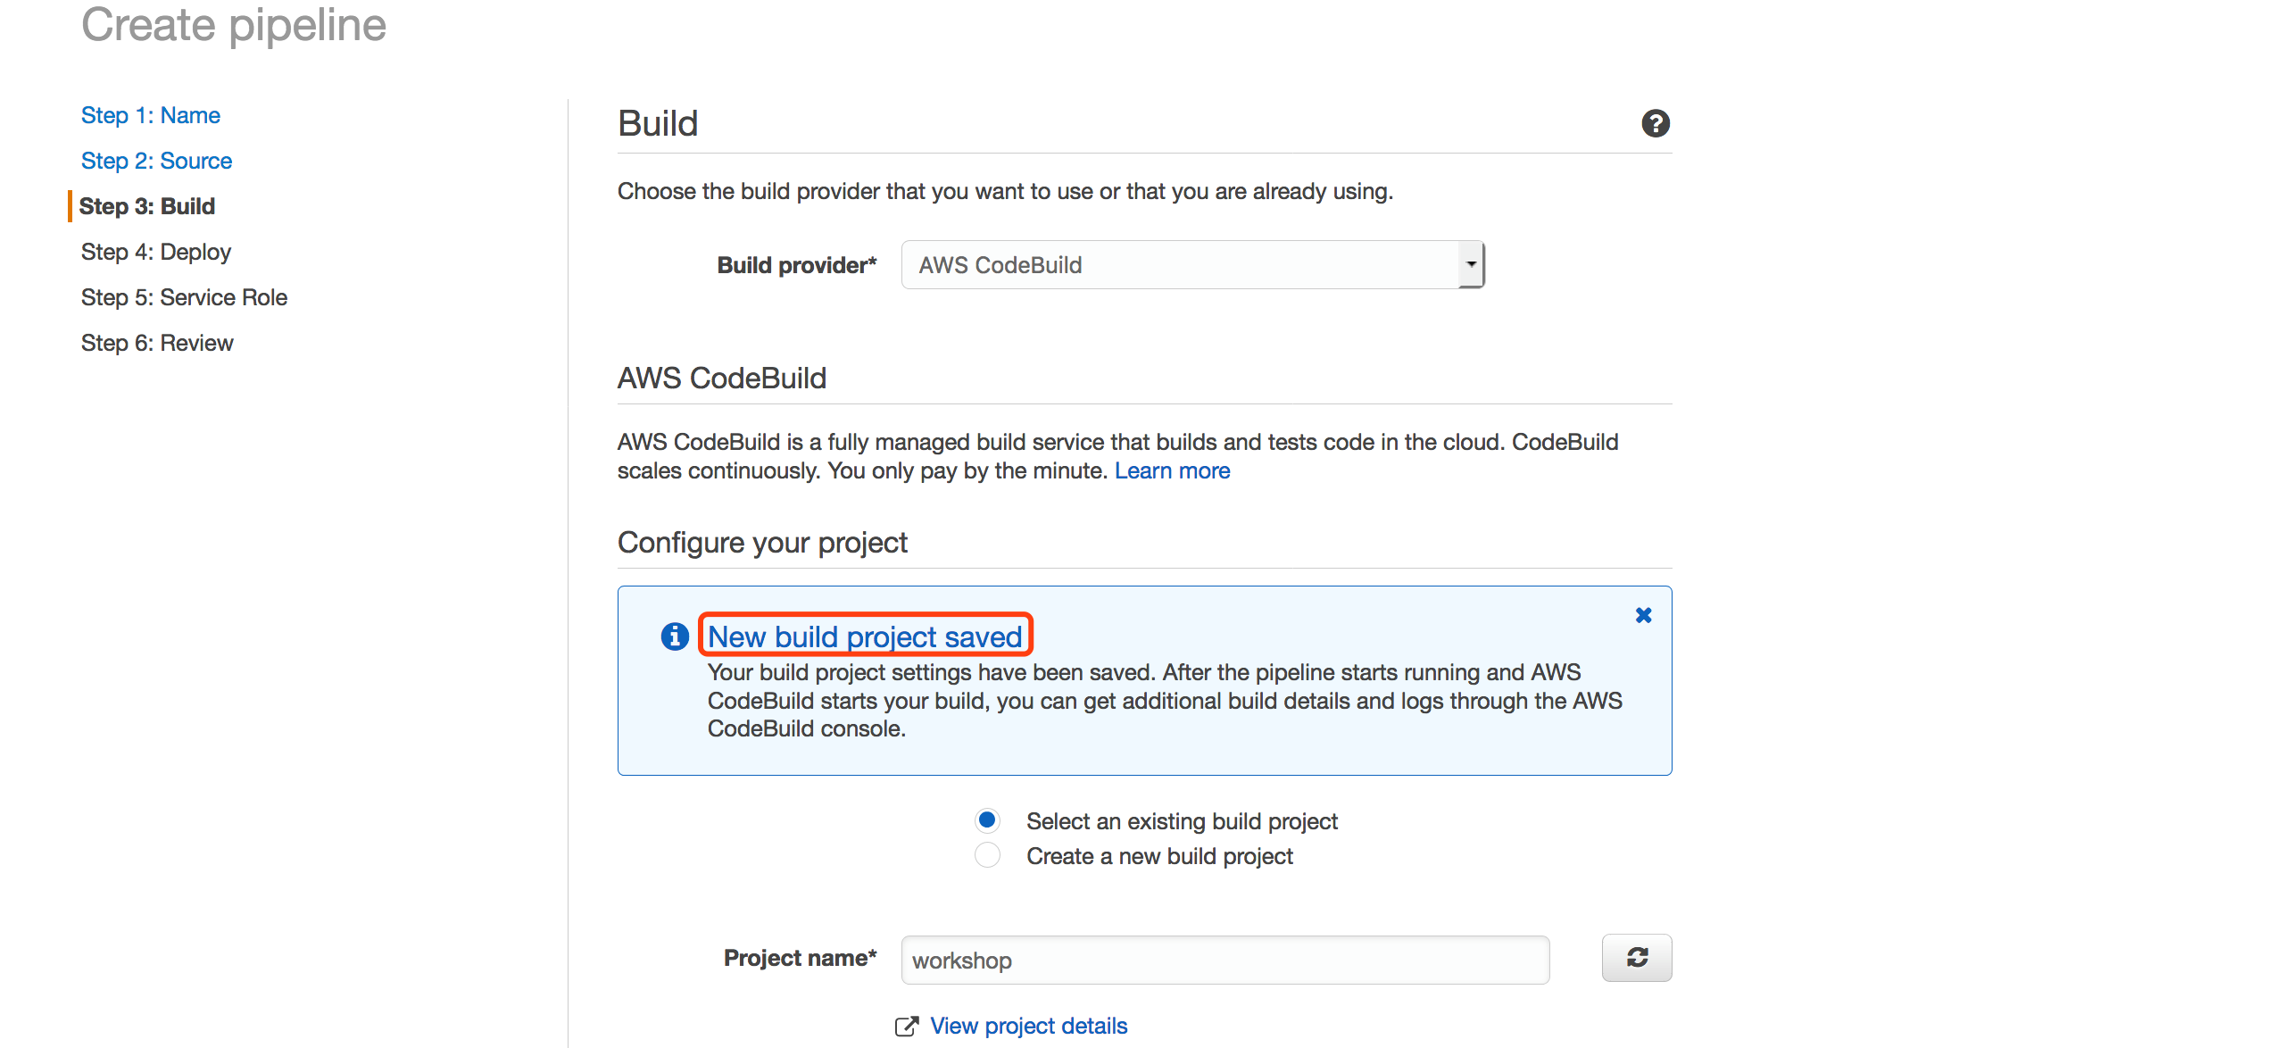Image resolution: width=2283 pixels, height=1048 pixels.
Task: Select Step 3: Build in sidebar
Action: [x=147, y=206]
